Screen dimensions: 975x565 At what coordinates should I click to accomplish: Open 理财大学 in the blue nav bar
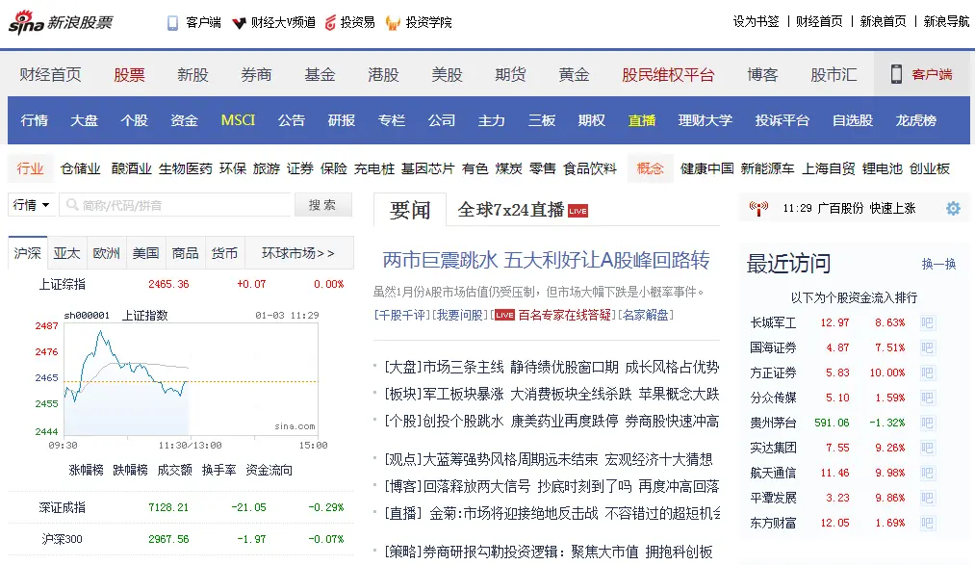[706, 120]
